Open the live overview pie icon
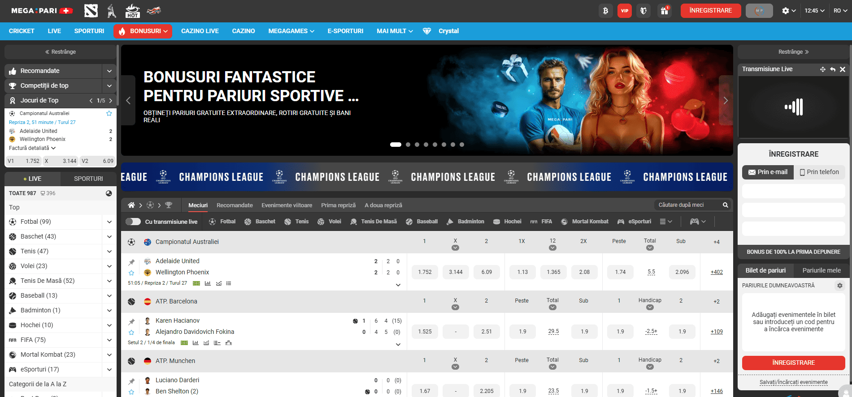852x397 pixels. (x=109, y=193)
